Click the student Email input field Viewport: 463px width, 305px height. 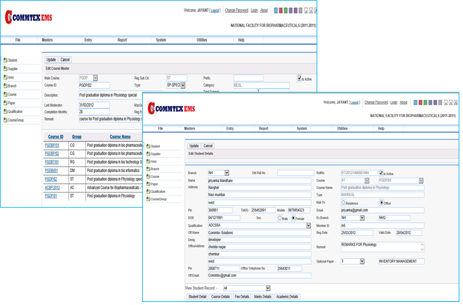[x=382, y=210]
